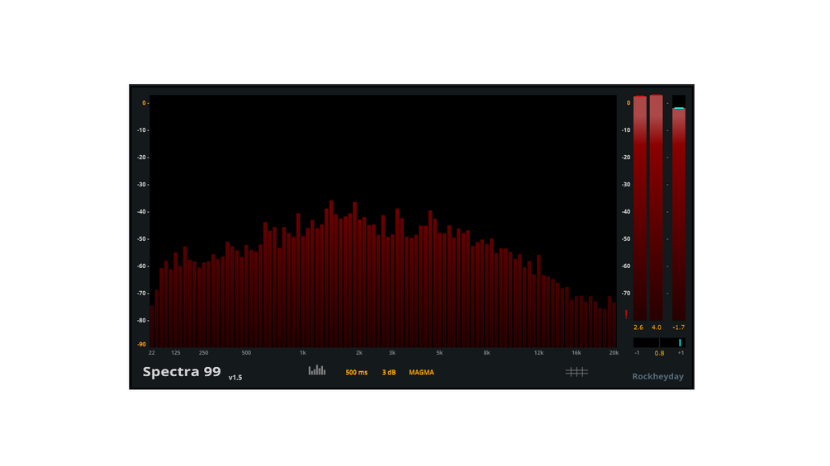
Task: Change the MAGMA color theme
Action: point(421,373)
